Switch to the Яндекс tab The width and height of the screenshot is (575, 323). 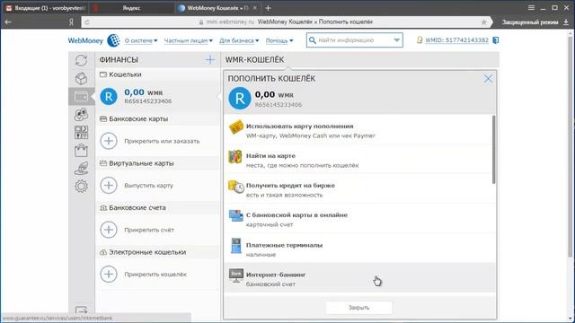point(131,8)
